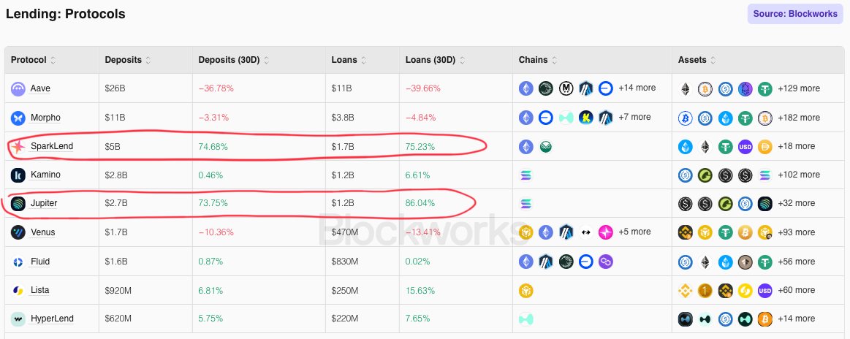Expand '+182 more' assets for Morpho
The width and height of the screenshot is (850, 339).
pyautogui.click(x=799, y=118)
